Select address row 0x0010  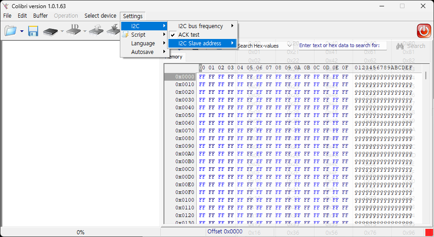click(x=185, y=84)
